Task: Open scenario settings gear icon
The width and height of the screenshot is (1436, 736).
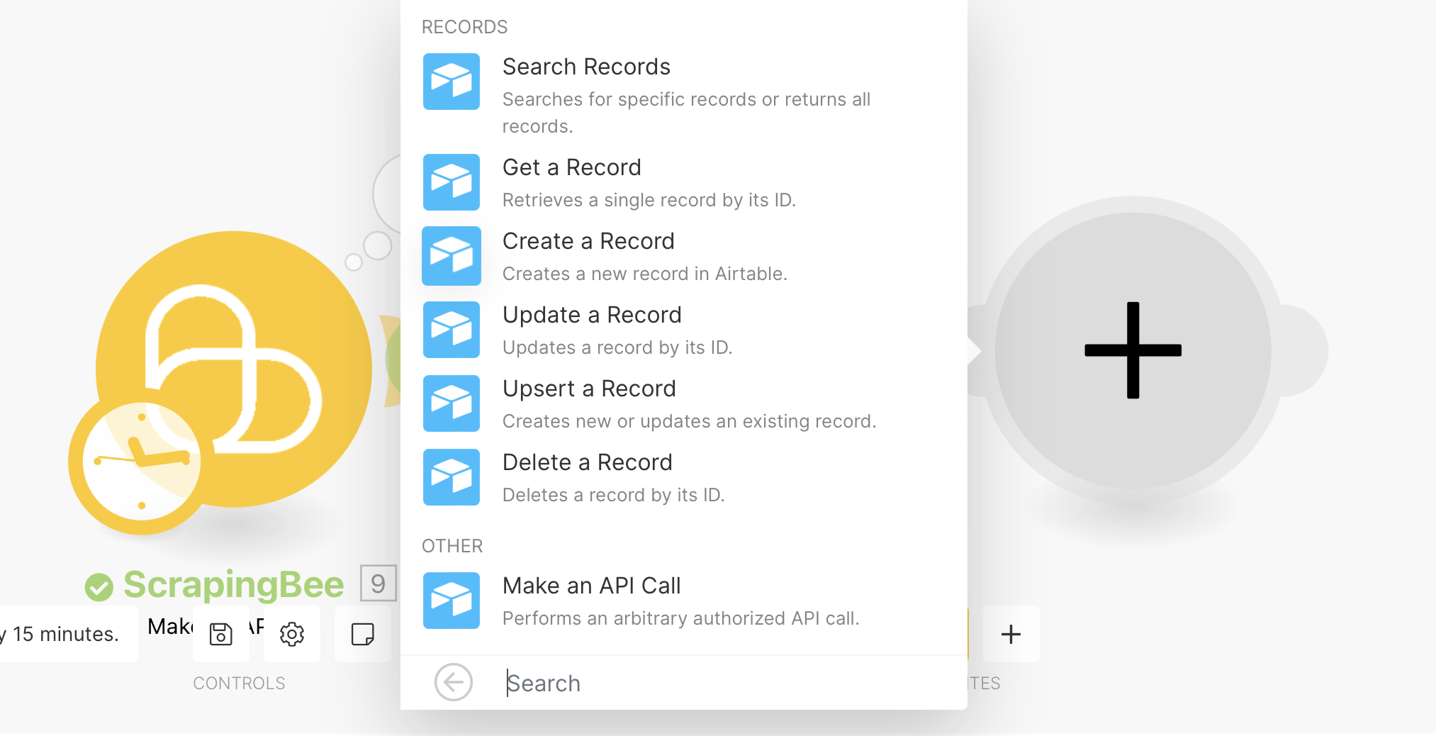Action: click(x=292, y=634)
